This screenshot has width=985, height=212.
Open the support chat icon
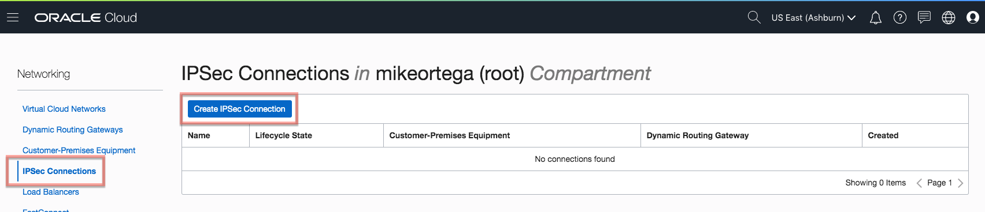click(x=924, y=18)
